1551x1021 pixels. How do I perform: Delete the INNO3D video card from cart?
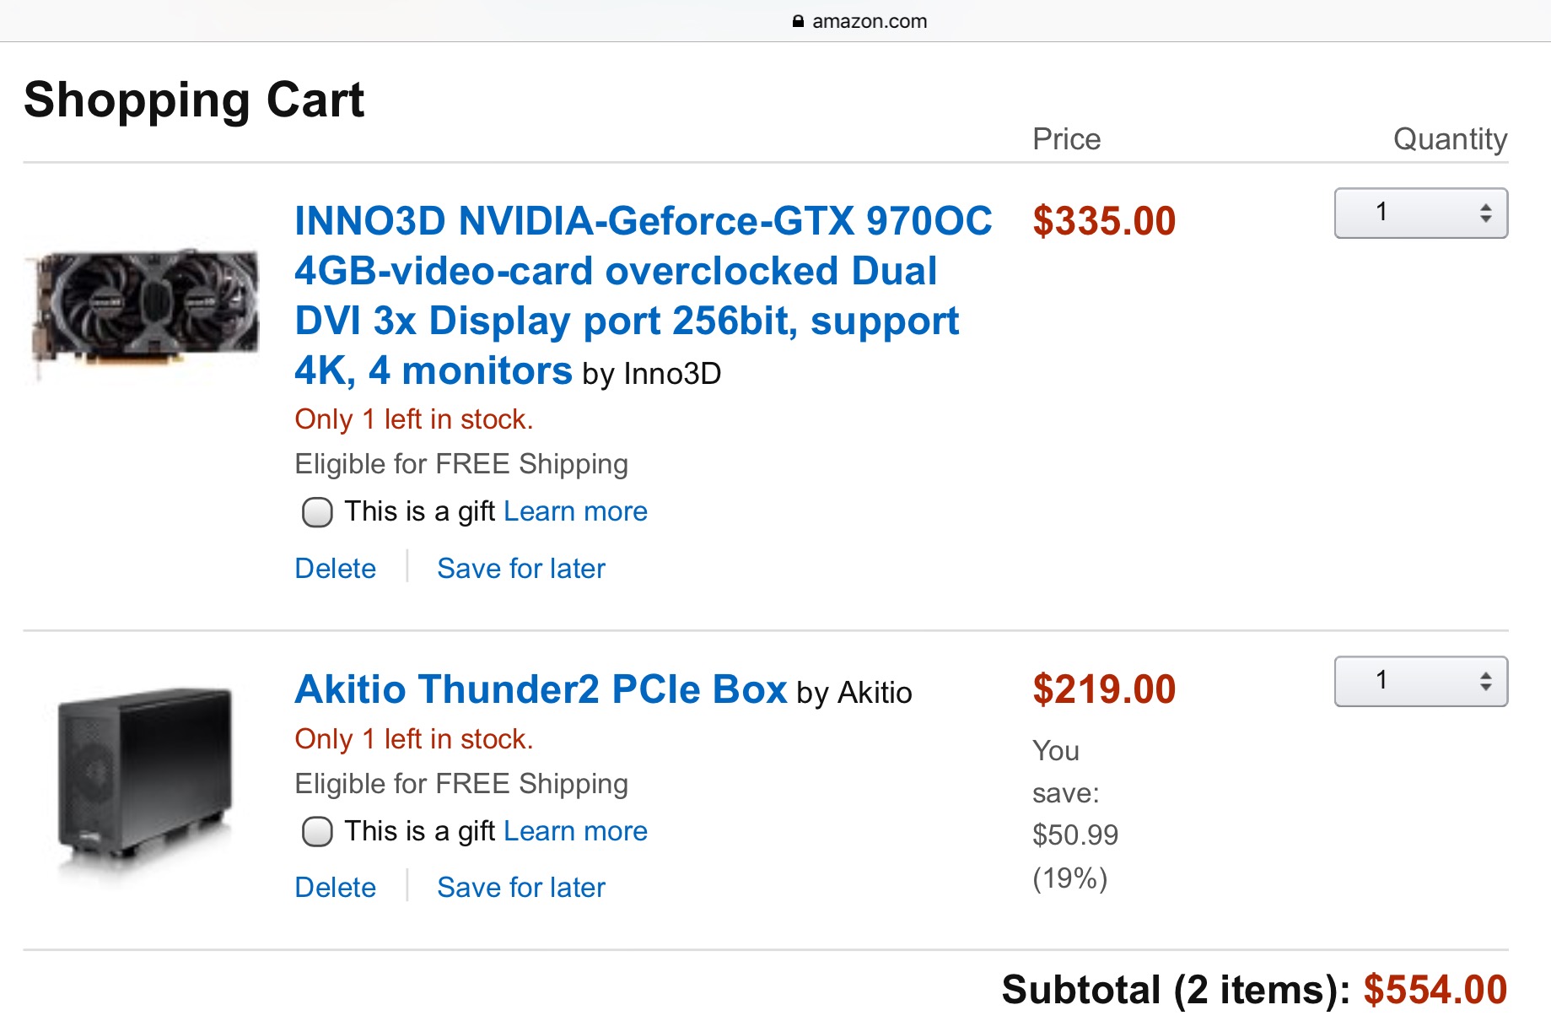pos(335,569)
